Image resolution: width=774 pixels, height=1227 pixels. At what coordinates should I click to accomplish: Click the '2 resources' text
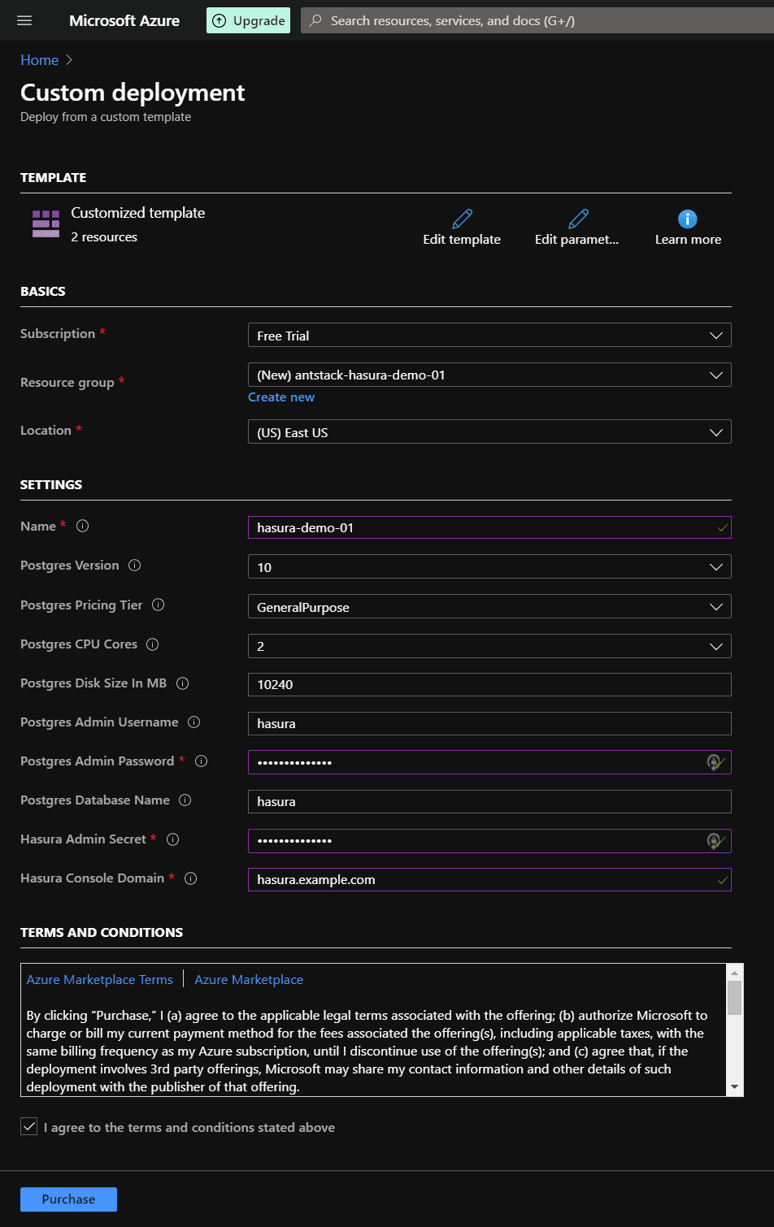tap(104, 237)
